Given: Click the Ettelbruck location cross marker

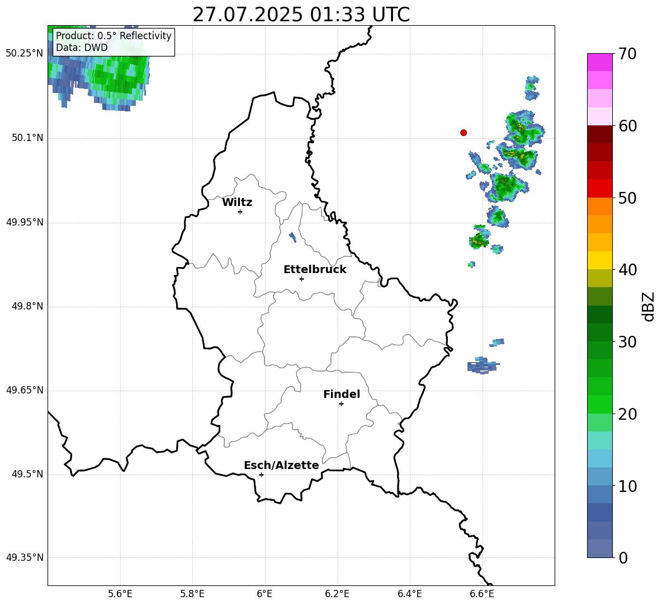Looking at the screenshot, I should (301, 279).
